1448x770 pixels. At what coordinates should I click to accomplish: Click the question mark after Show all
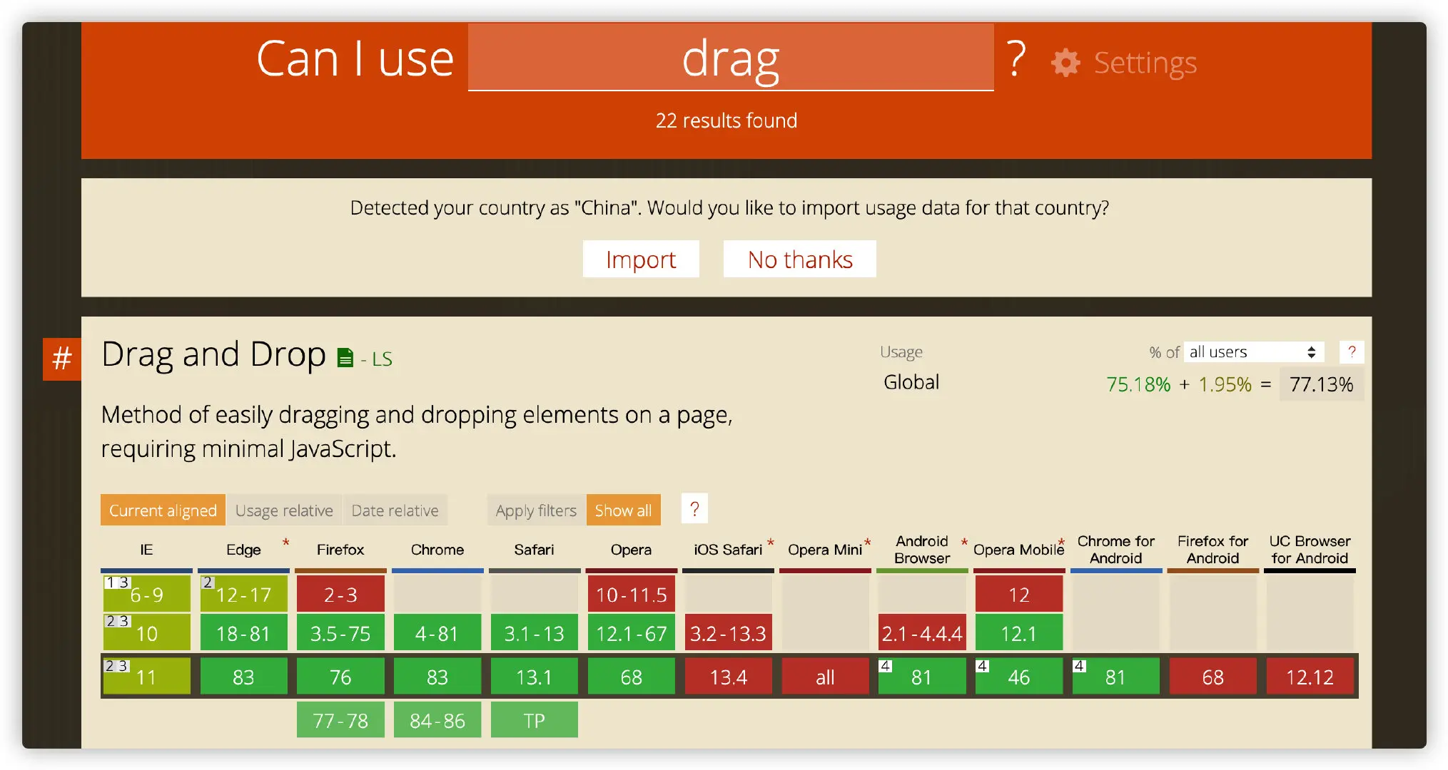(x=694, y=509)
